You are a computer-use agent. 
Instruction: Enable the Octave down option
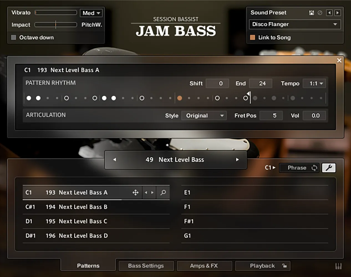click(13, 37)
